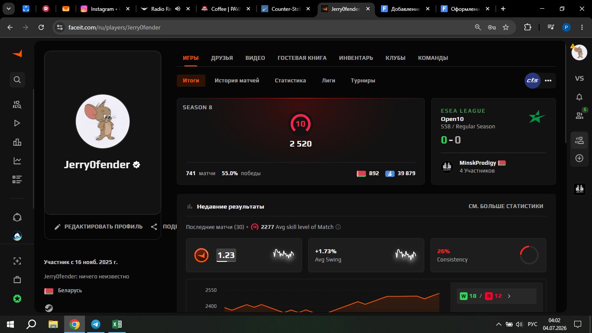
Task: Switch to the Турниры sub-tab
Action: (x=363, y=80)
